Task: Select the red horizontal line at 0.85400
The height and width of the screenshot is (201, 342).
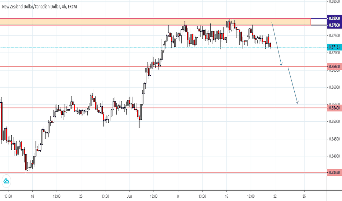Action: coord(163,108)
